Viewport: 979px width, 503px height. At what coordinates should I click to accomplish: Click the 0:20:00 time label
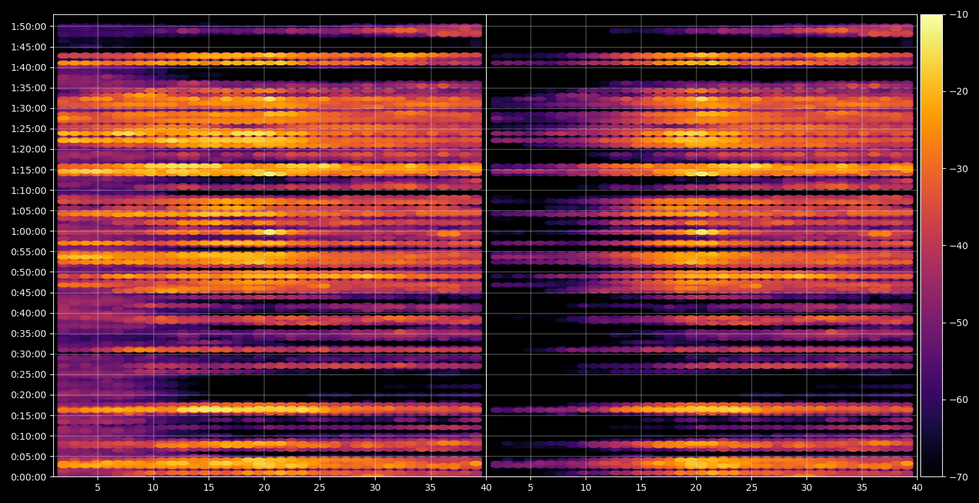[29, 395]
